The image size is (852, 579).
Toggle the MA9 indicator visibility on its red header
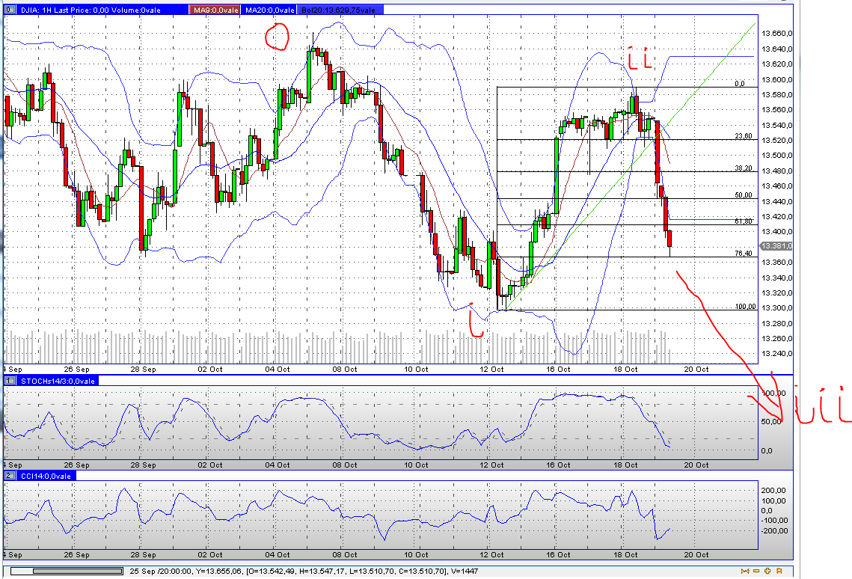click(x=215, y=10)
